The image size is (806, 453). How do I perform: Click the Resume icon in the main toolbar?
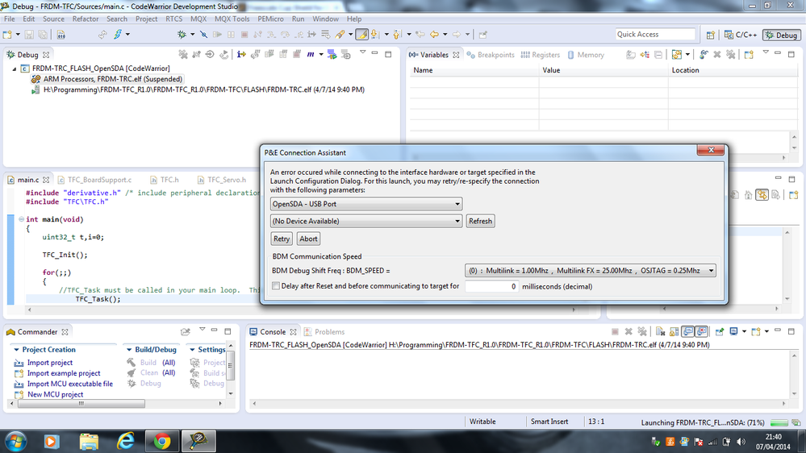click(x=218, y=35)
